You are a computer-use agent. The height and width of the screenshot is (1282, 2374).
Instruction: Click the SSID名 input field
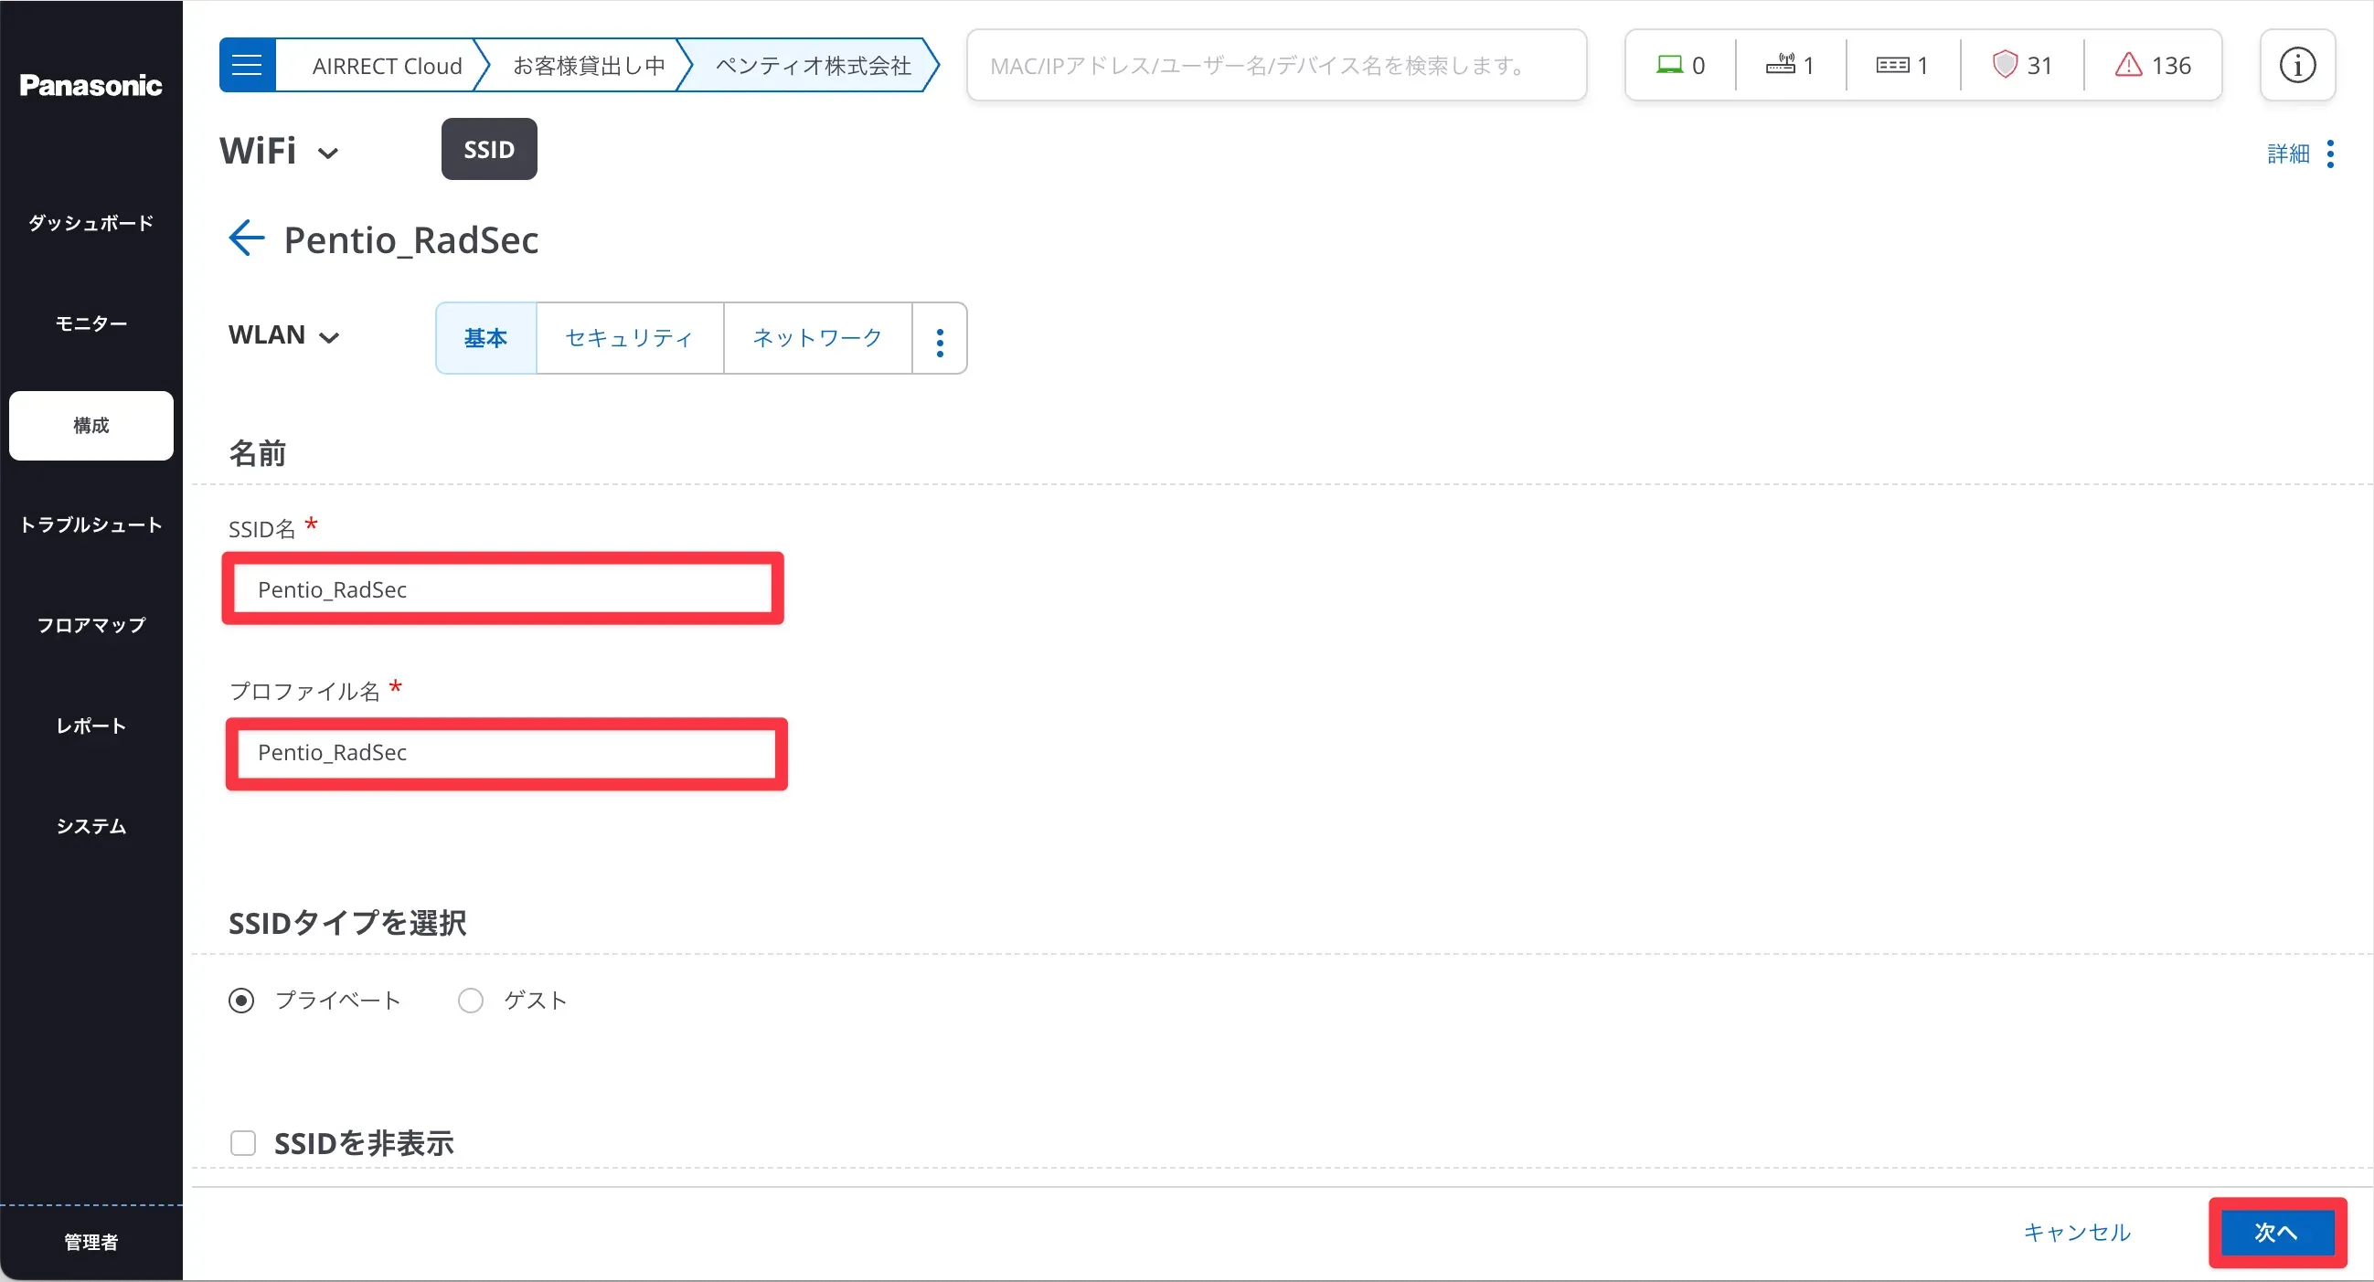click(x=502, y=589)
